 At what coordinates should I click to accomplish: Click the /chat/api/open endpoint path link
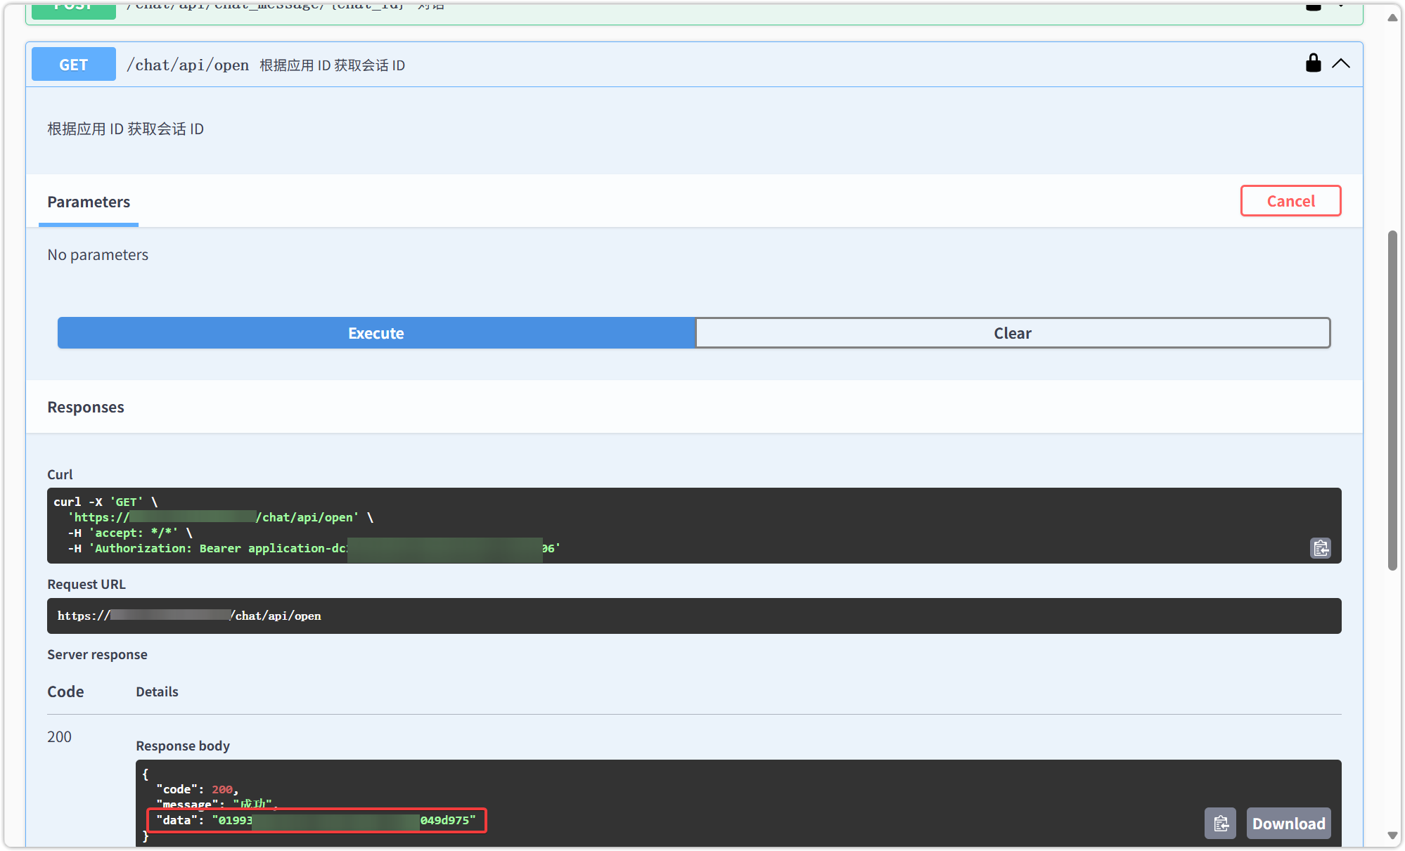pos(188,65)
